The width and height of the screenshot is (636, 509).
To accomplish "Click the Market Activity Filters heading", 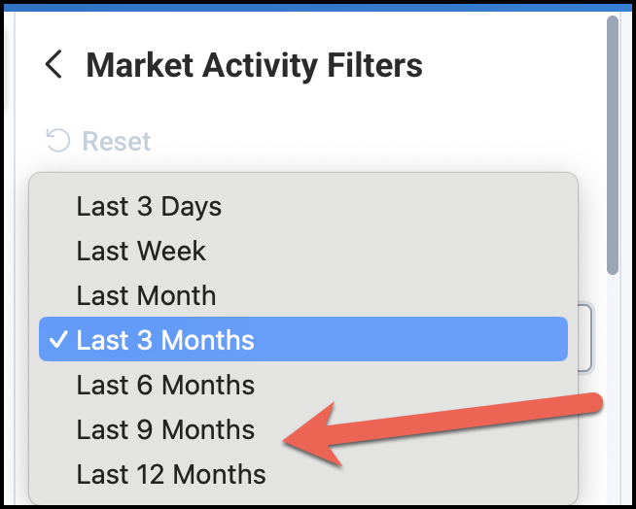I will pos(254,65).
